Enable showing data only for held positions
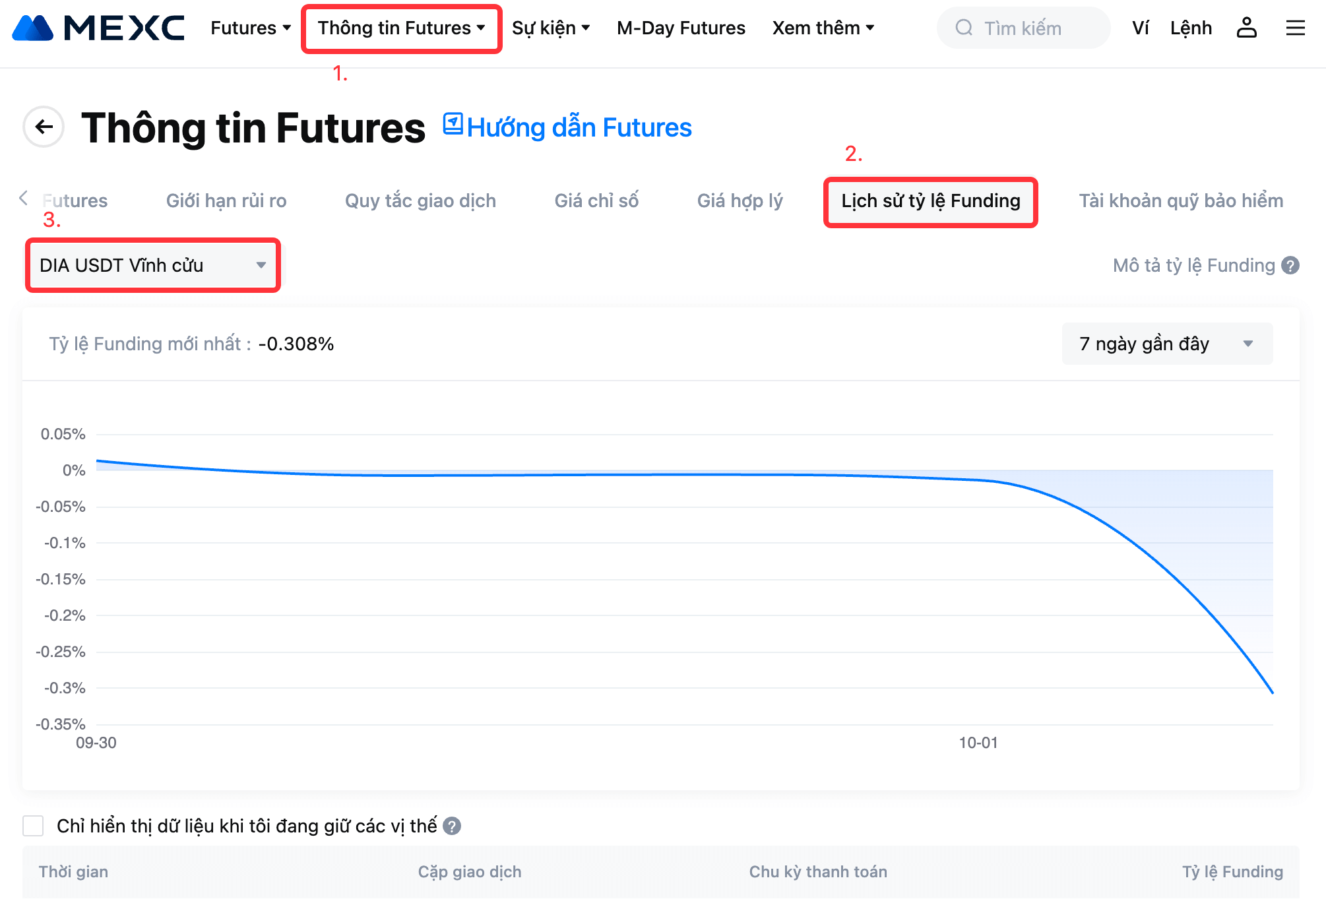 click(33, 826)
